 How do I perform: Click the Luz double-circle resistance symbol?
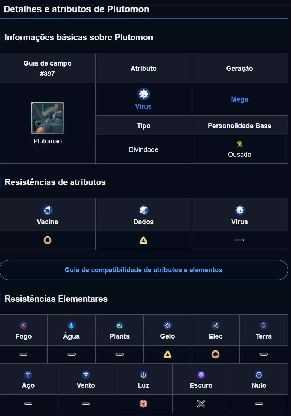(x=144, y=404)
